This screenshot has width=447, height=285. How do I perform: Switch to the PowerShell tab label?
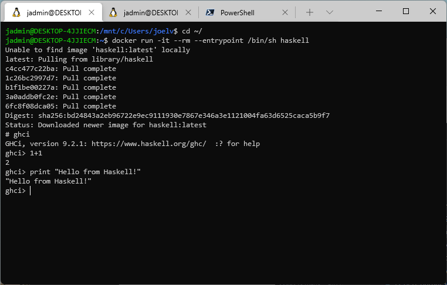pos(237,12)
